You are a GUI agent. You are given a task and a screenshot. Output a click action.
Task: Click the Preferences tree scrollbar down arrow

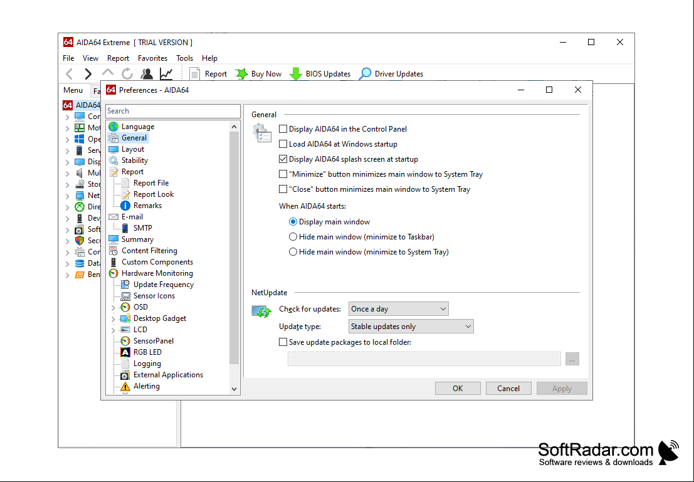[234, 389]
